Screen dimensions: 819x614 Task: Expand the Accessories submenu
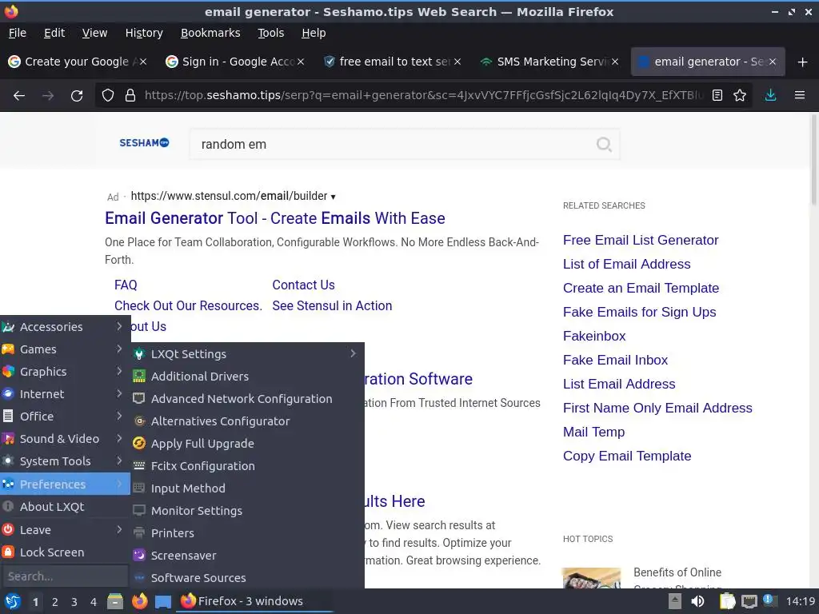pos(65,327)
